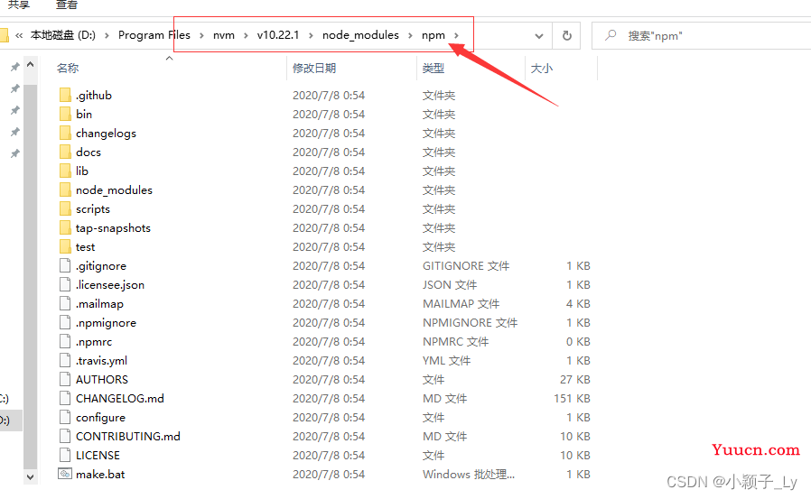
Task: Click the "Windows 批处理..." type cell
Action: pyautogui.click(x=469, y=475)
